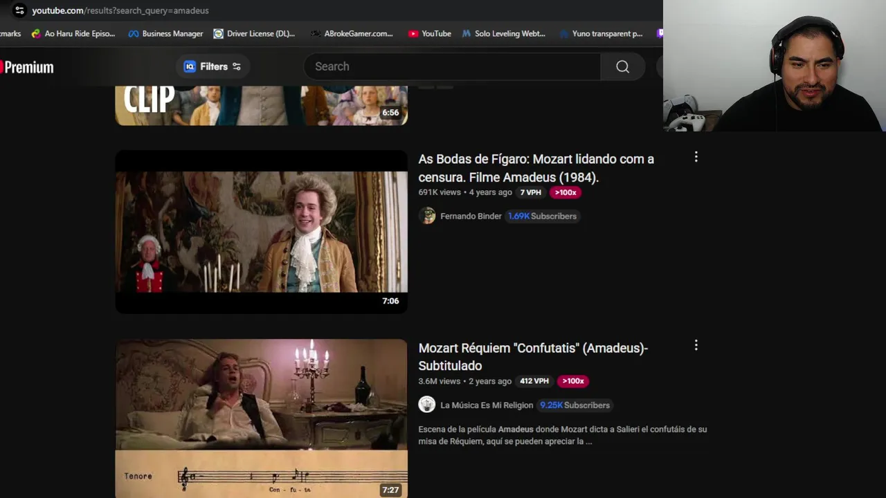Click >100x badge on As Bodas de Fígaro
The height and width of the screenshot is (498, 886).
(x=566, y=192)
